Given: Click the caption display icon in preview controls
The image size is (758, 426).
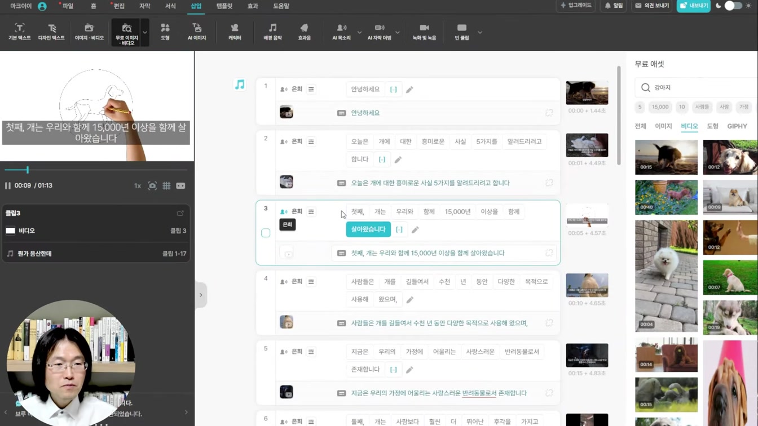Looking at the screenshot, I should 180,185.
